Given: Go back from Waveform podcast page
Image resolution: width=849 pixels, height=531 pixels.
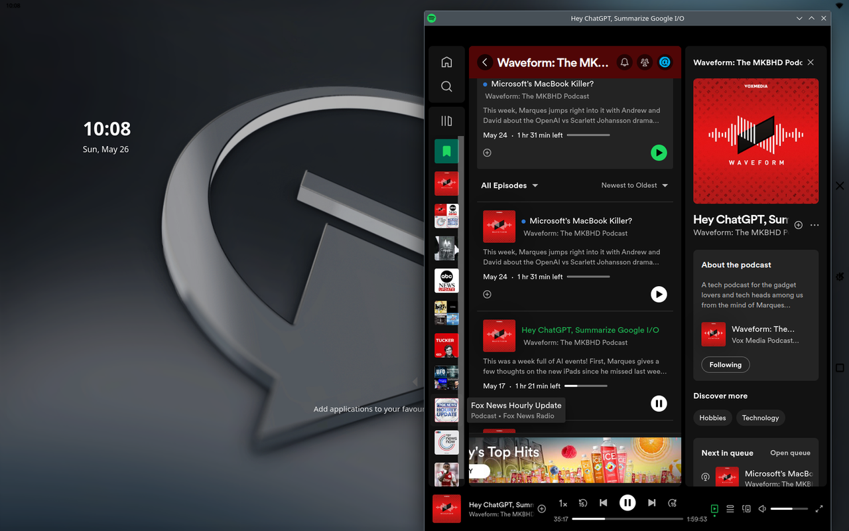Looking at the screenshot, I should coord(485,62).
